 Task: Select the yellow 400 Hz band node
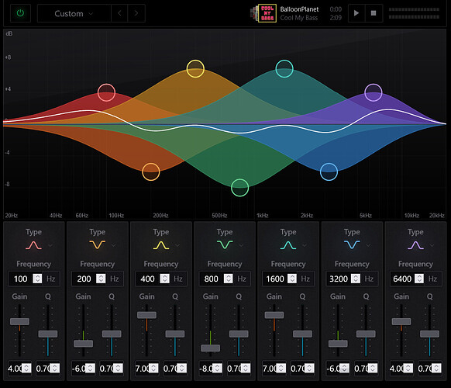point(195,69)
